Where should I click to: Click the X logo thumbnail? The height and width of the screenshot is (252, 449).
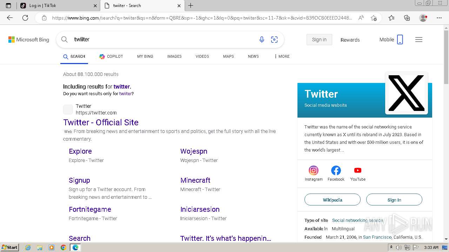pyautogui.click(x=407, y=93)
